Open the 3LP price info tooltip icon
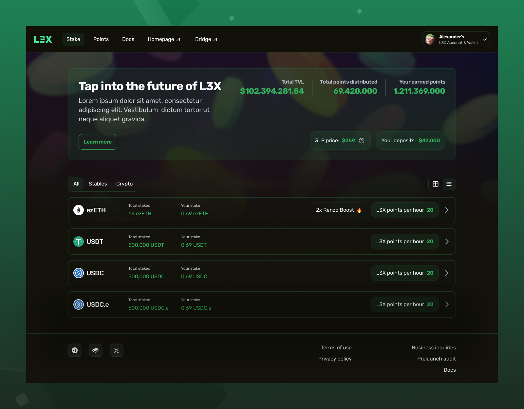 coord(361,141)
